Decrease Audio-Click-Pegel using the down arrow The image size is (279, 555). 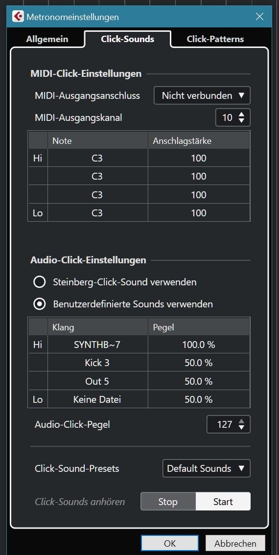click(x=241, y=428)
